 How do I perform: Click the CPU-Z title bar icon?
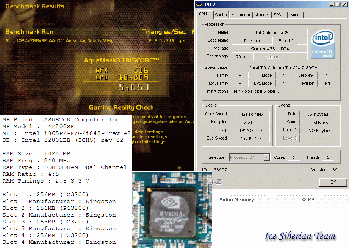199,5
